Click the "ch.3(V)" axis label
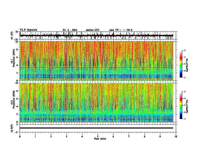 pyautogui.click(x=12, y=128)
